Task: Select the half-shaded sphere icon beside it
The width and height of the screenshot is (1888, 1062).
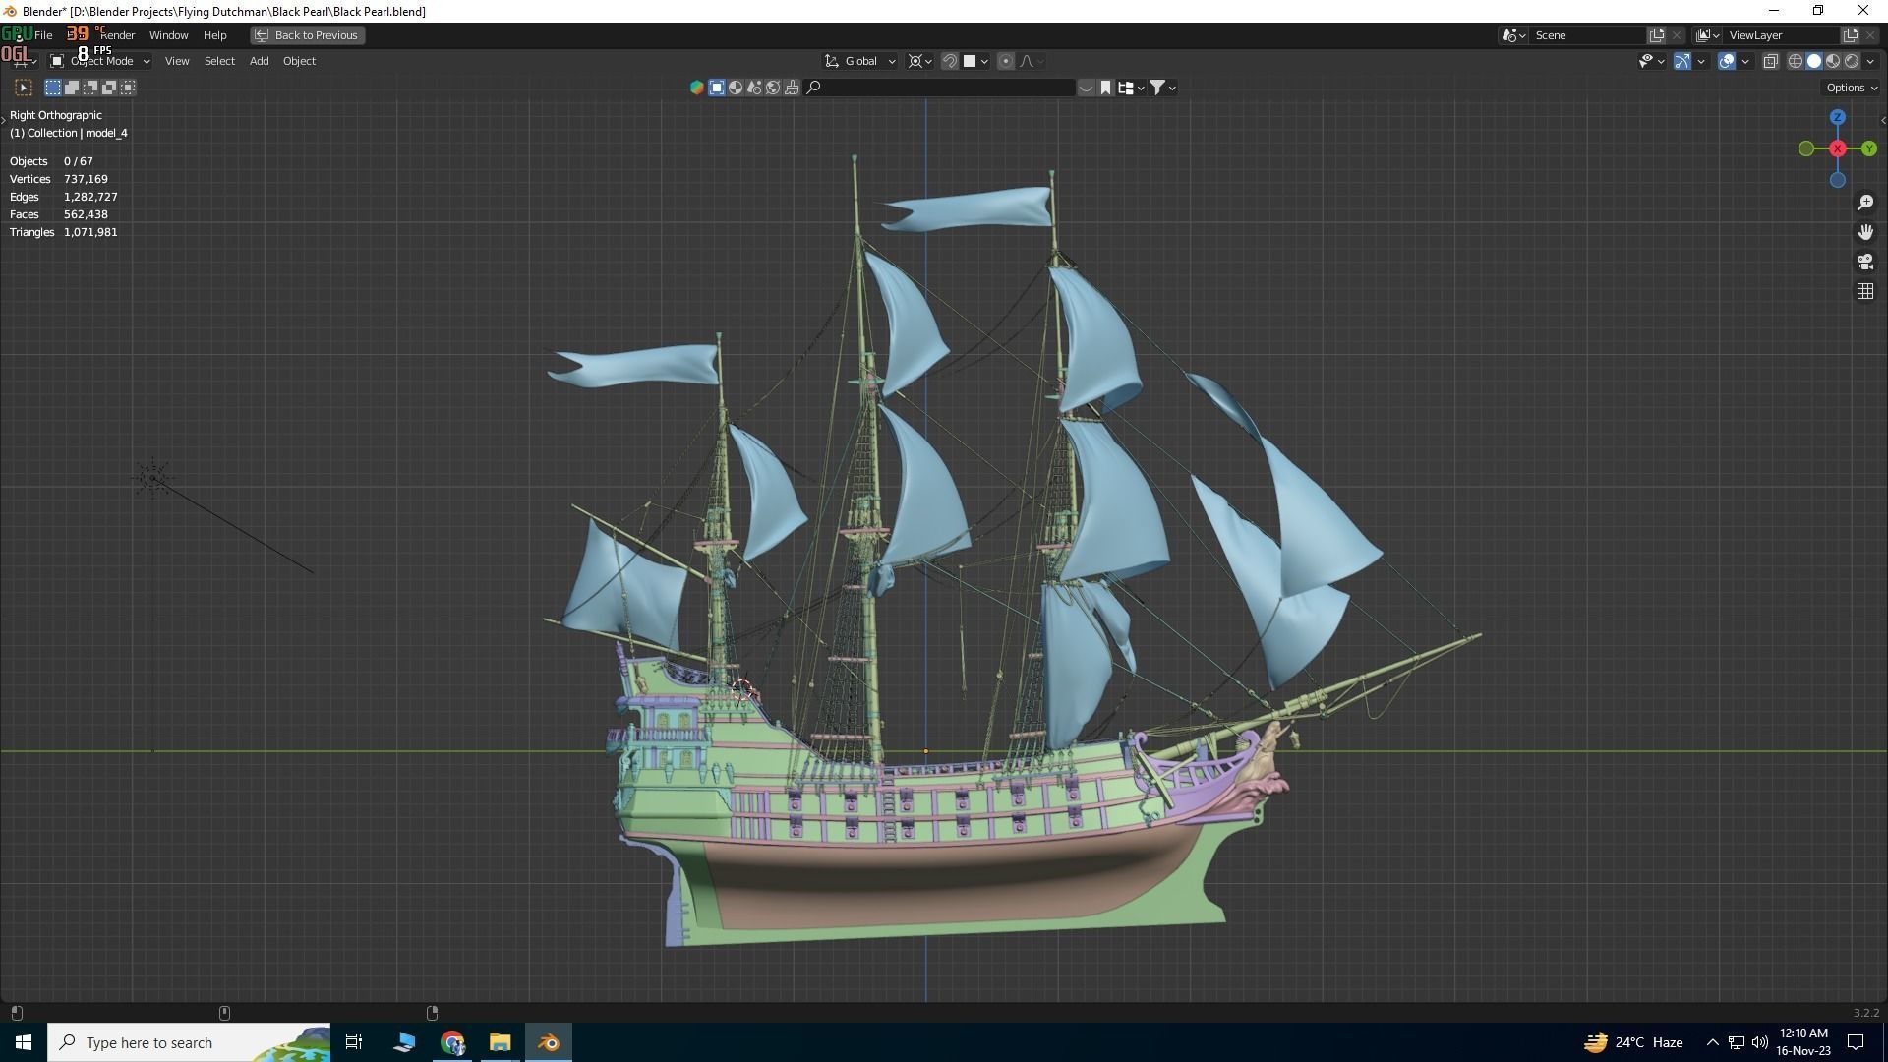Action: pos(736,88)
